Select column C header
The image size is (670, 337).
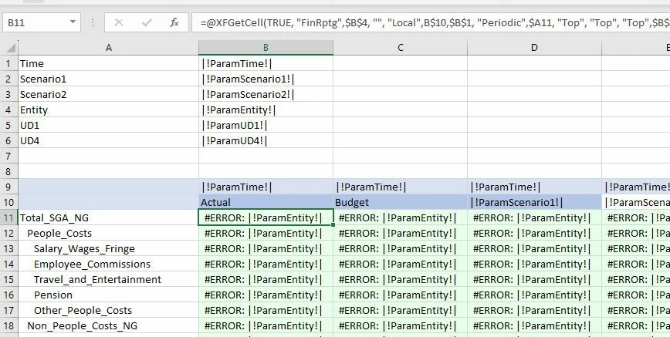401,48
